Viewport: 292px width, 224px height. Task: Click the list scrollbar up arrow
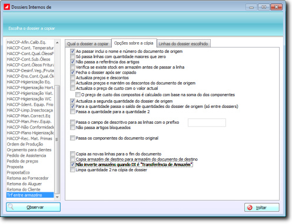pos(57,42)
